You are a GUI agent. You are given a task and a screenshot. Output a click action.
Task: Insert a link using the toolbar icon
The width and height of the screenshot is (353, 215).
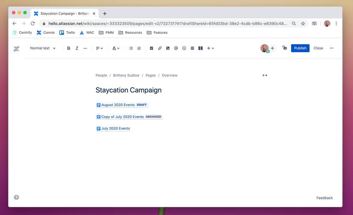pyautogui.click(x=159, y=48)
